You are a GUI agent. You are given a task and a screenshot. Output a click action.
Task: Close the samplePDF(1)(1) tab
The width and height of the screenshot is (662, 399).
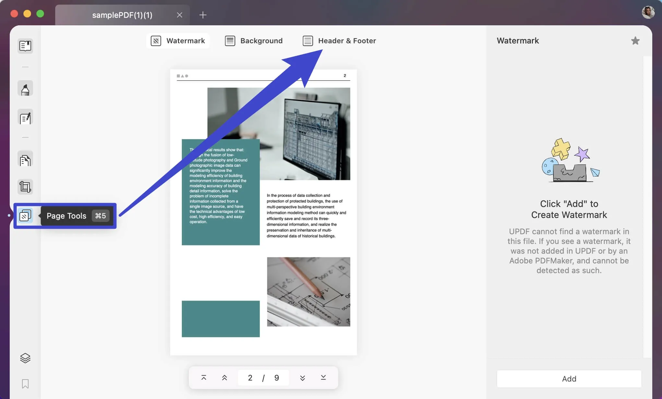pos(180,15)
